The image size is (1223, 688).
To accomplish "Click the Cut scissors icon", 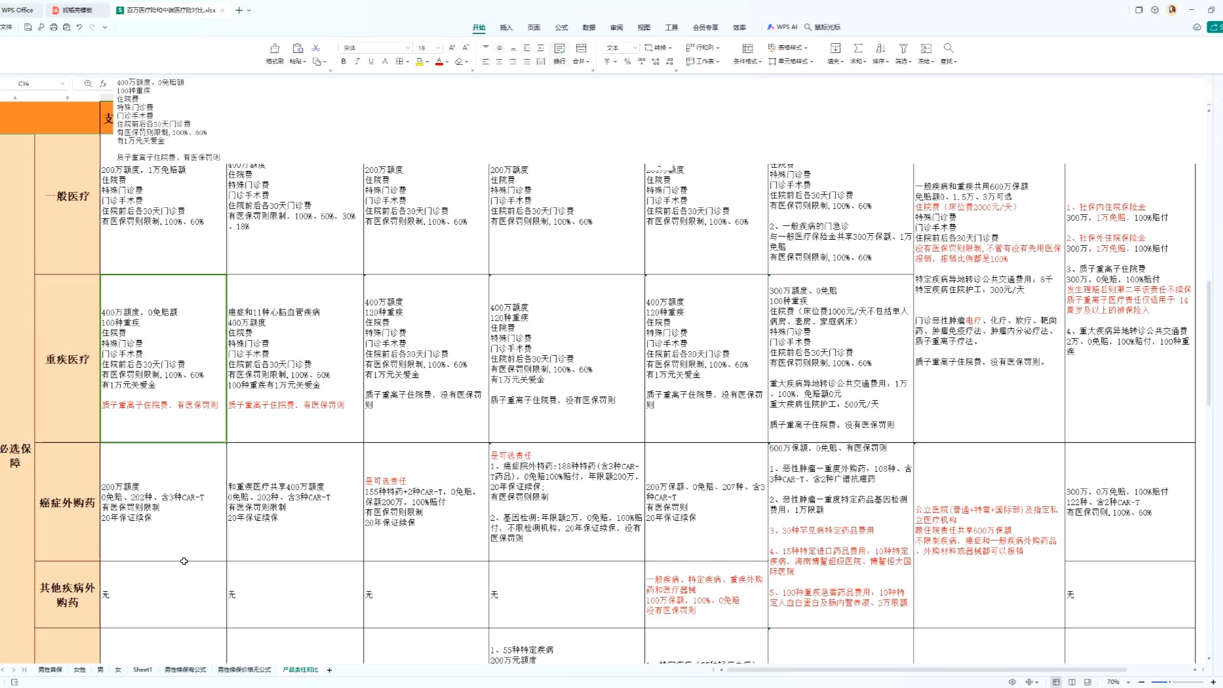I will (316, 48).
